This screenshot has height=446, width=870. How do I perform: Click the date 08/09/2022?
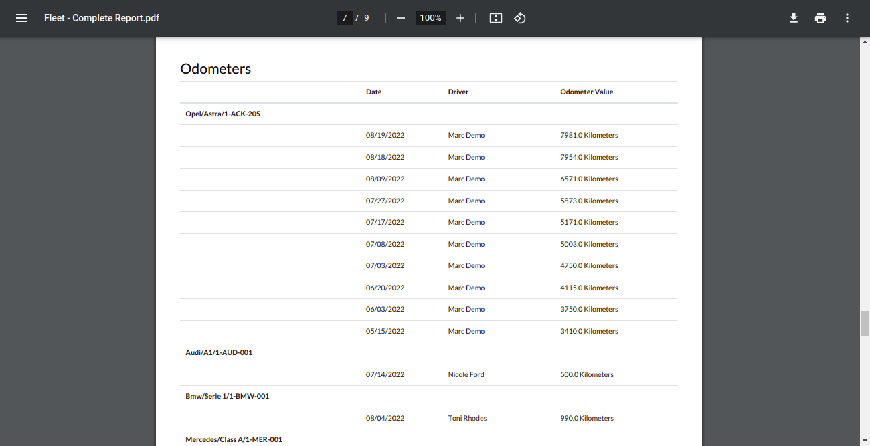pyautogui.click(x=385, y=179)
